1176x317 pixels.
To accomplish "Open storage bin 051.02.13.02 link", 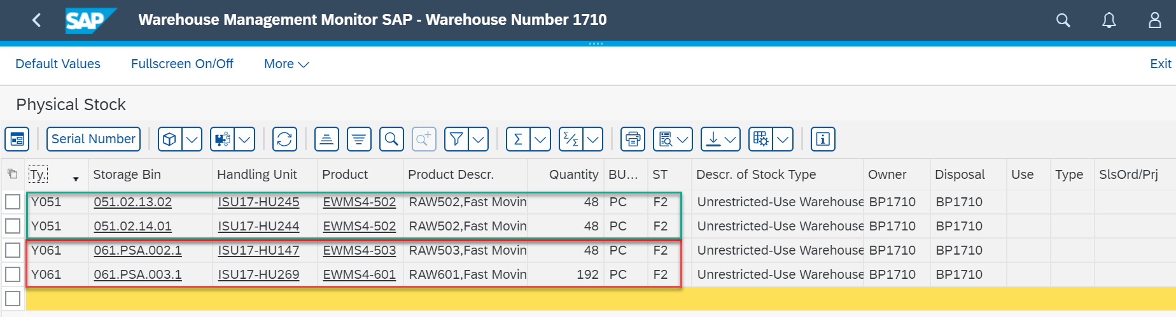I will coord(132,202).
